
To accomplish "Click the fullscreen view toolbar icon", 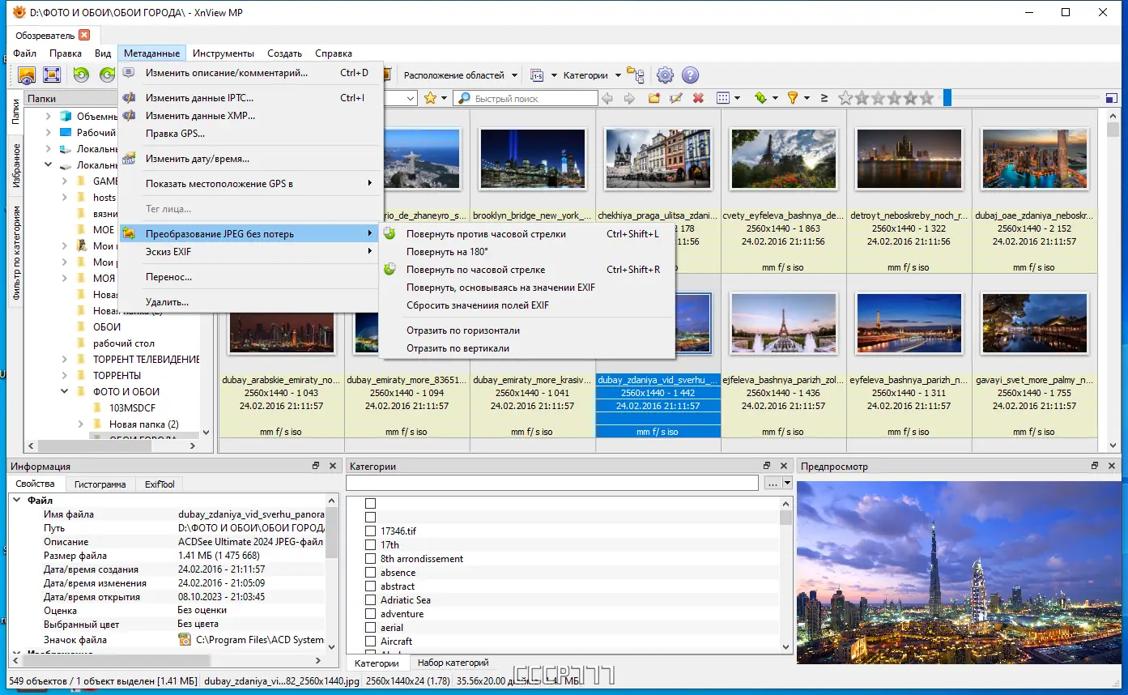I will tap(52, 75).
